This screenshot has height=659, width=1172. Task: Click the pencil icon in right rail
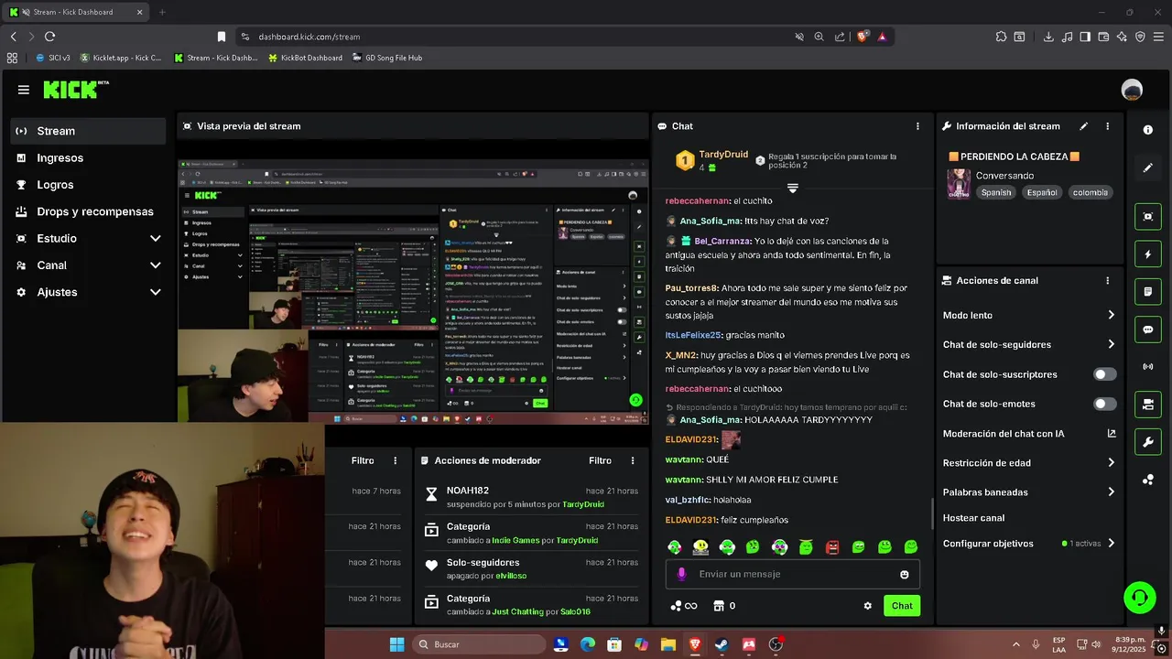coord(1148,168)
